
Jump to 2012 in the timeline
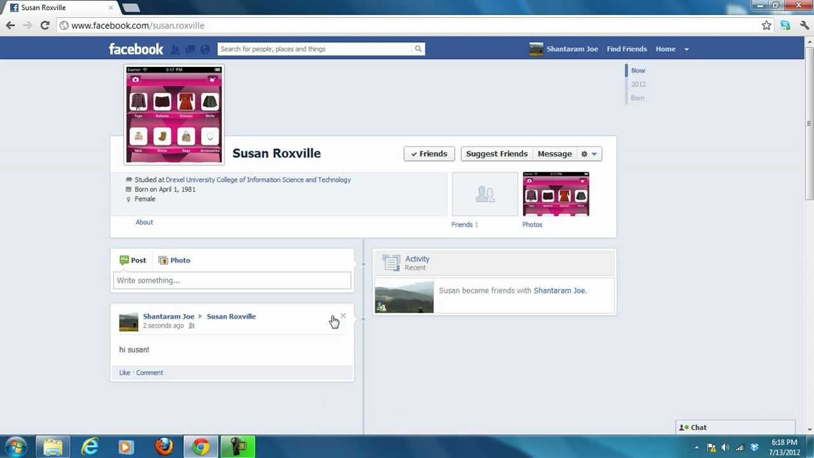pos(638,84)
